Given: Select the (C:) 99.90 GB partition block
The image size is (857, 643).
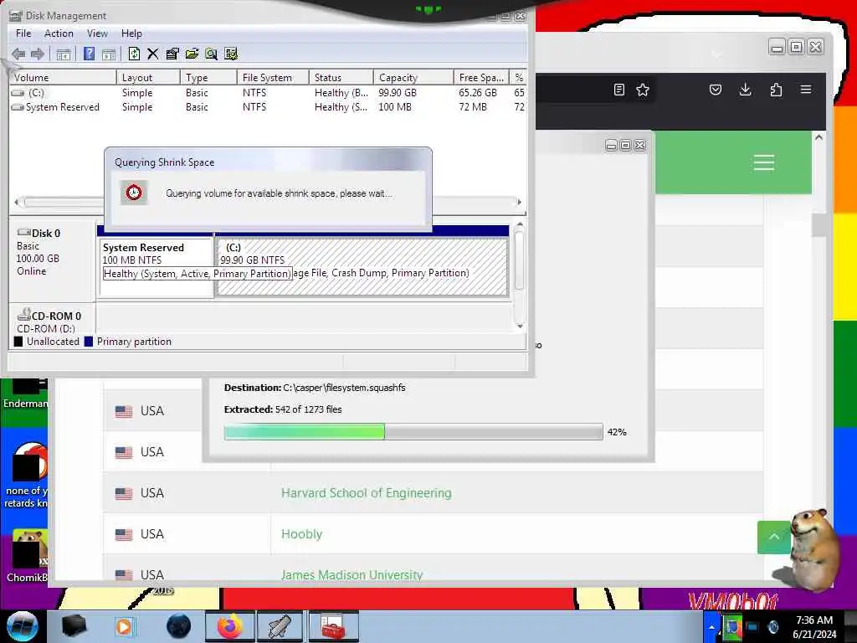Looking at the screenshot, I should click(x=362, y=267).
